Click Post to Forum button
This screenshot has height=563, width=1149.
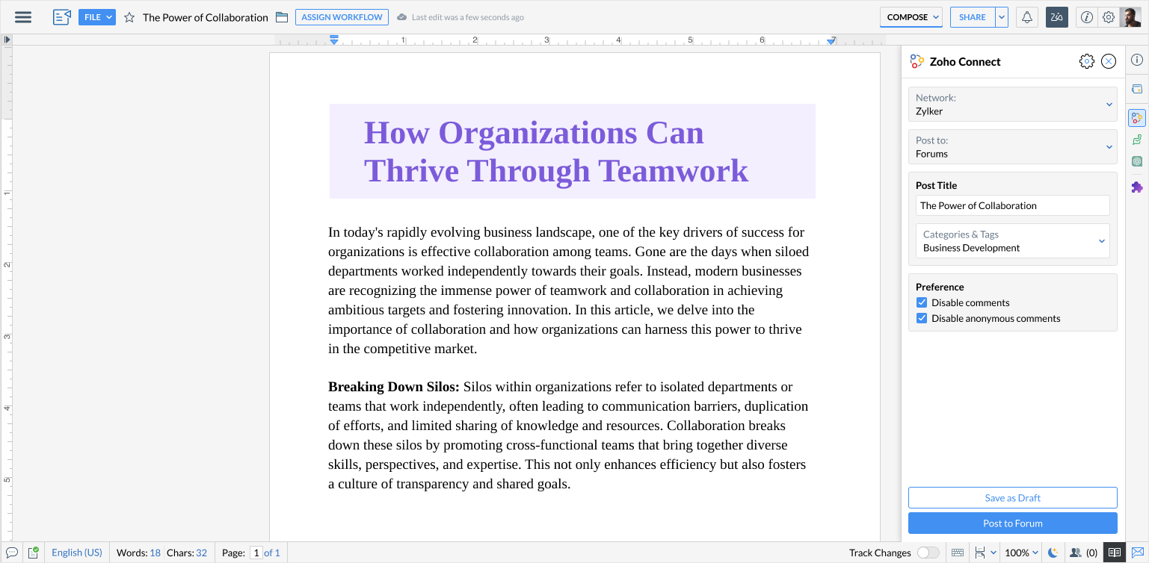click(1013, 523)
